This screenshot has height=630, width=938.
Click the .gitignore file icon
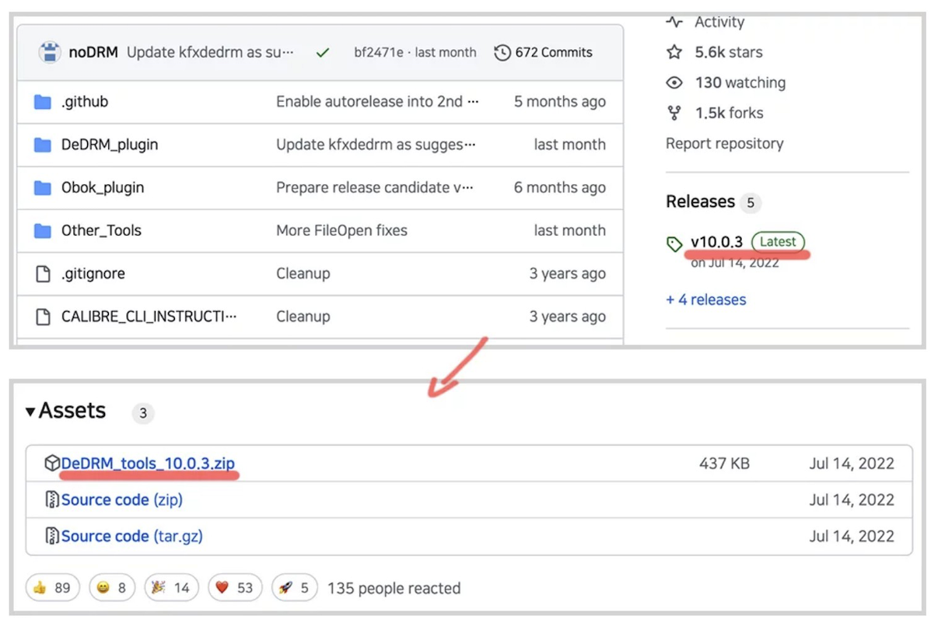(x=43, y=274)
